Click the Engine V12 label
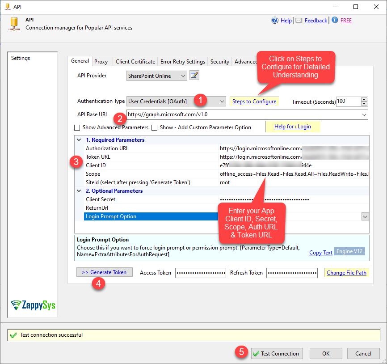The image size is (387, 364). 349,251
